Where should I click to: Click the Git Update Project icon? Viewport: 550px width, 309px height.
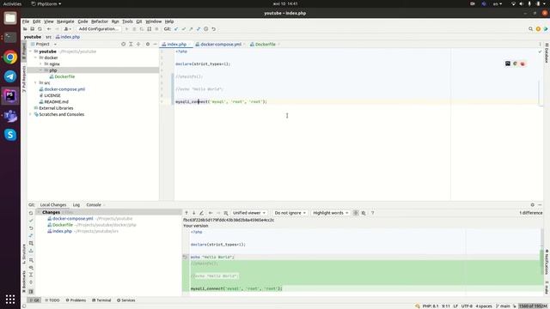point(176,29)
